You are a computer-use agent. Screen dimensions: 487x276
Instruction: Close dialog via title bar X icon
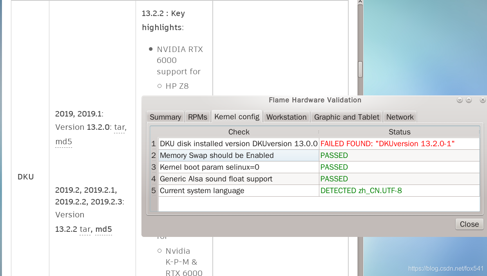[x=483, y=100]
